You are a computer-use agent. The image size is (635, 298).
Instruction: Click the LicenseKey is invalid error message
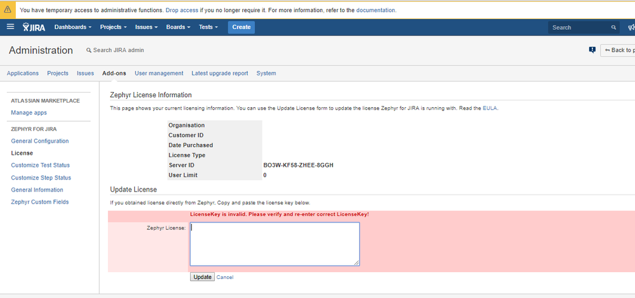[280, 214]
